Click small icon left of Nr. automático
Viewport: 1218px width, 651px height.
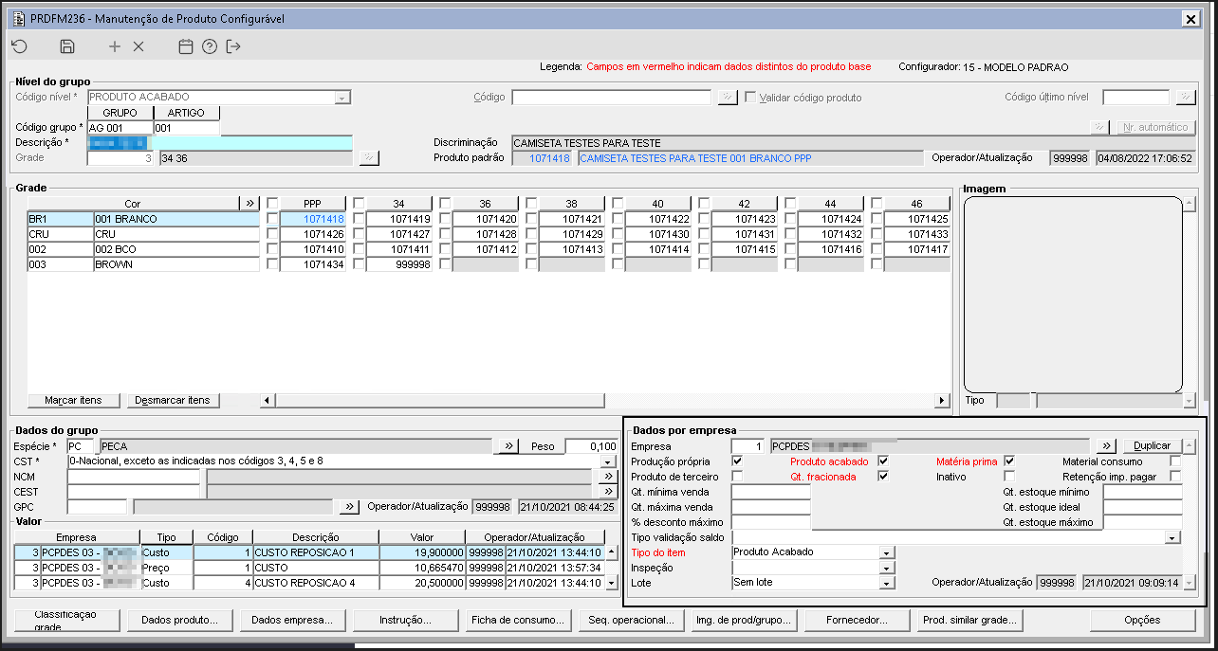[1099, 127]
